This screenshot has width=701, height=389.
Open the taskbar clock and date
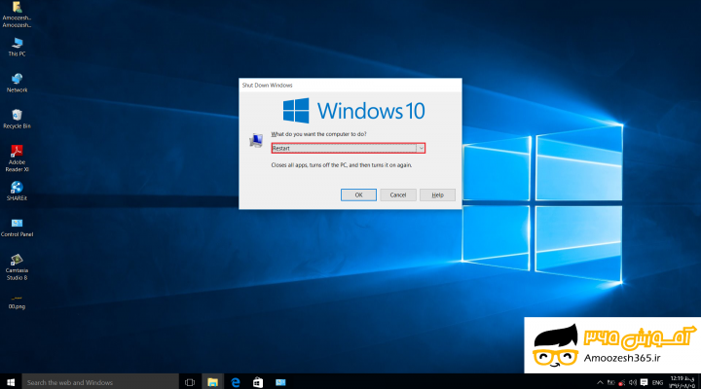pyautogui.click(x=682, y=382)
